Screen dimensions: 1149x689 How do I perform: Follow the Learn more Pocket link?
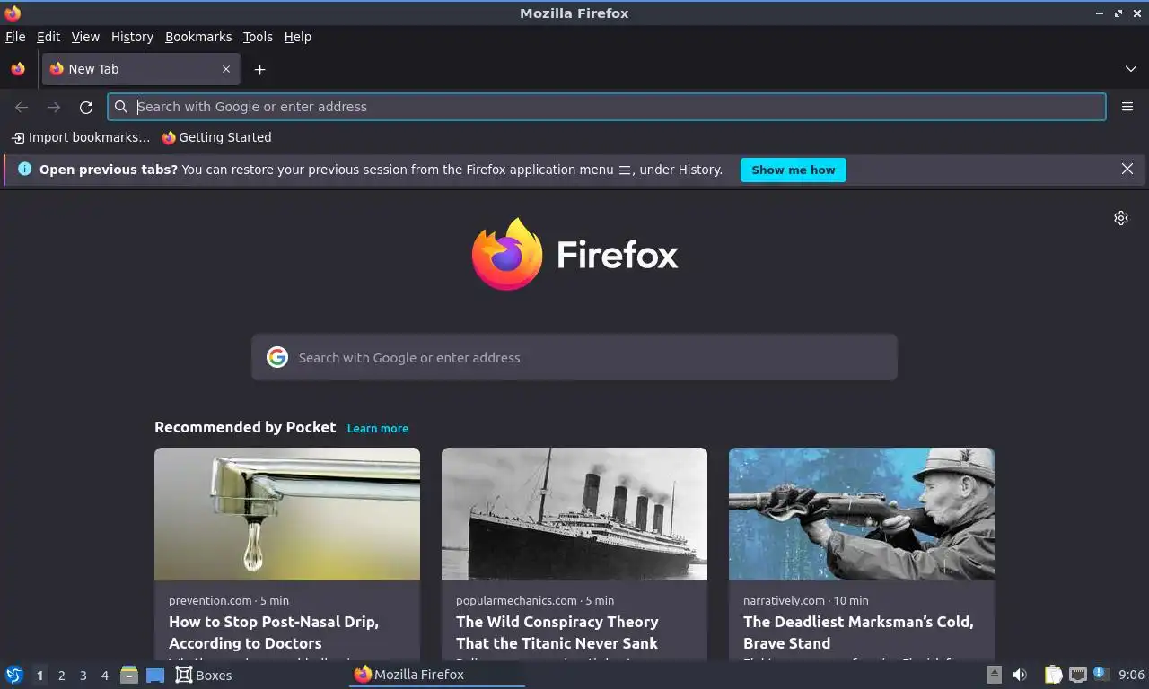[x=378, y=428]
